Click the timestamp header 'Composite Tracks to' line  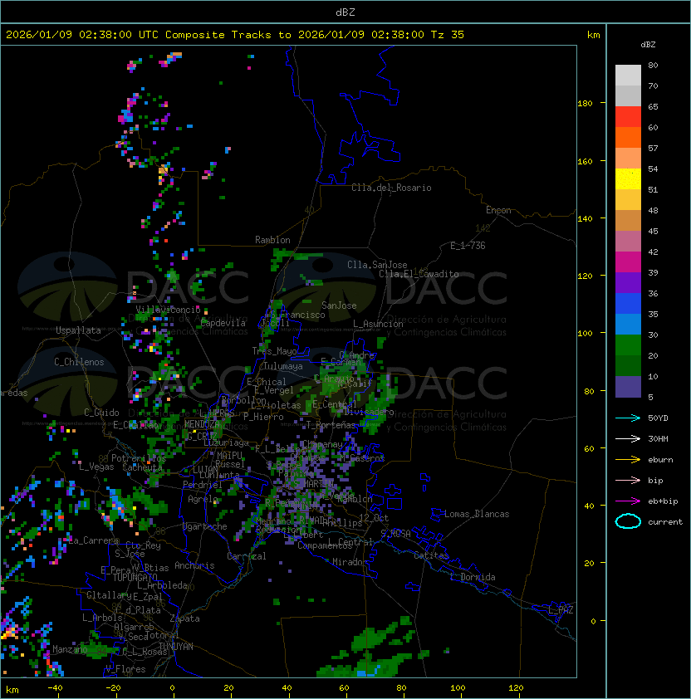[235, 35]
